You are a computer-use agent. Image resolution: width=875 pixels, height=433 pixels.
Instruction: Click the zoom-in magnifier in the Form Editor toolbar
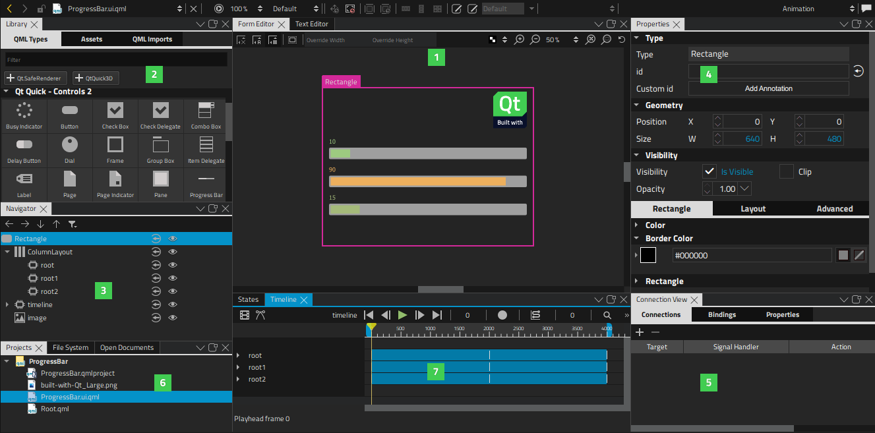click(x=519, y=39)
